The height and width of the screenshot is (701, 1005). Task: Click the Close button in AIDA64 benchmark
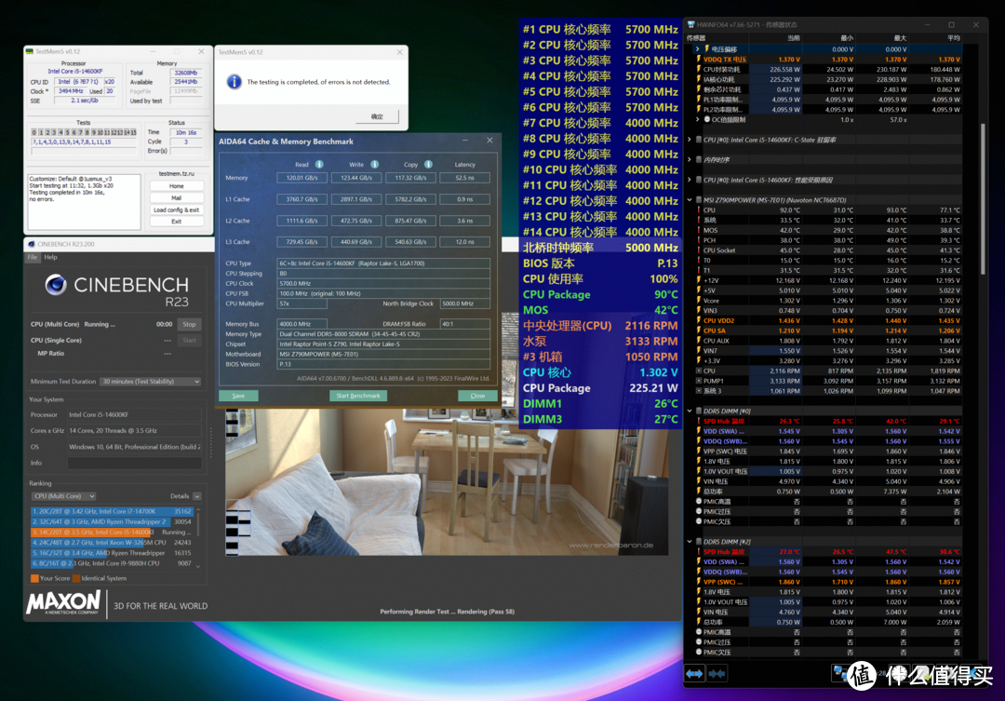[477, 396]
